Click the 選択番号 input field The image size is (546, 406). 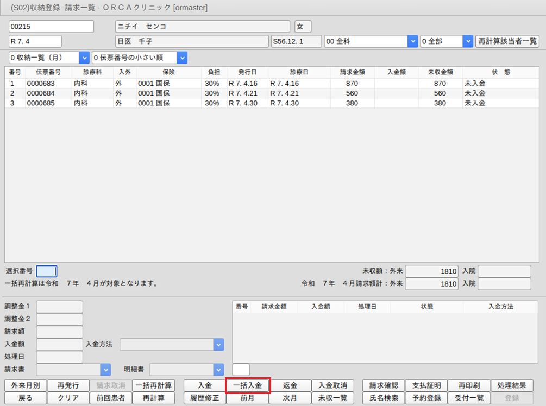pyautogui.click(x=46, y=271)
